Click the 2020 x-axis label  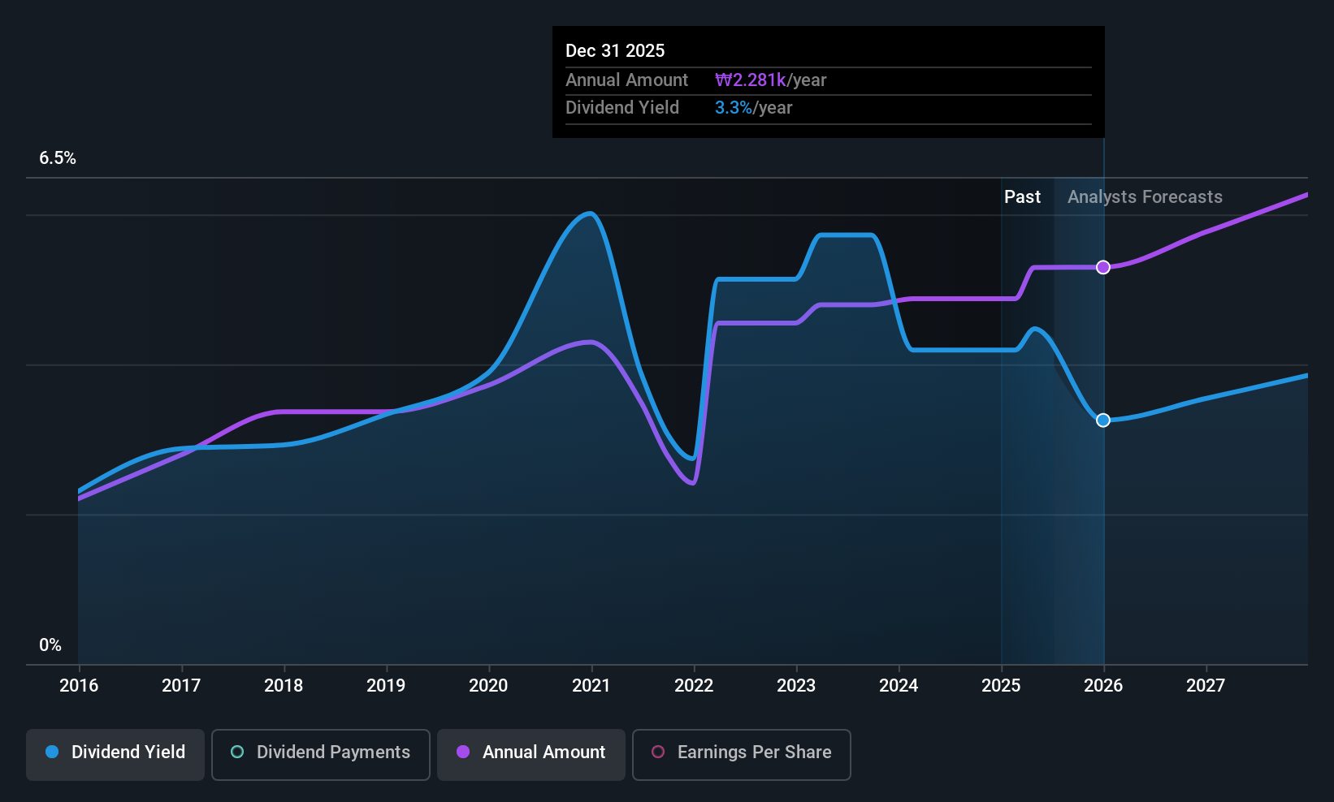[x=488, y=685]
